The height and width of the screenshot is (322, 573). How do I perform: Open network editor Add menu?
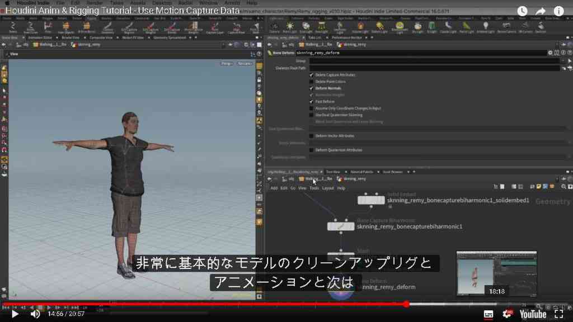point(274,188)
